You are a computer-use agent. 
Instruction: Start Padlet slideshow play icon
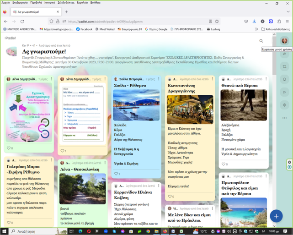point(284,92)
